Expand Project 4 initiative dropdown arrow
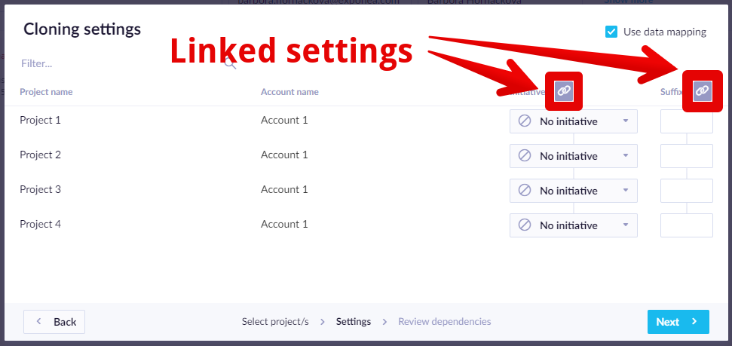This screenshot has width=732, height=346. [626, 225]
